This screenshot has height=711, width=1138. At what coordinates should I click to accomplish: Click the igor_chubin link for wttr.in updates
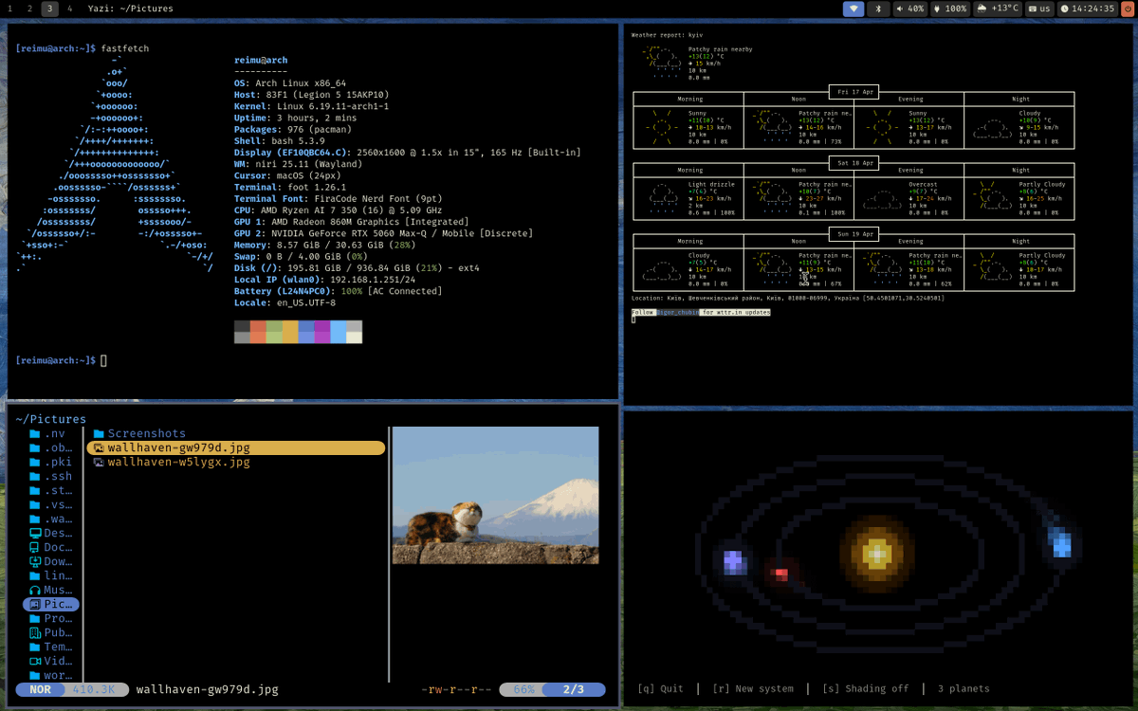pyautogui.click(x=679, y=312)
